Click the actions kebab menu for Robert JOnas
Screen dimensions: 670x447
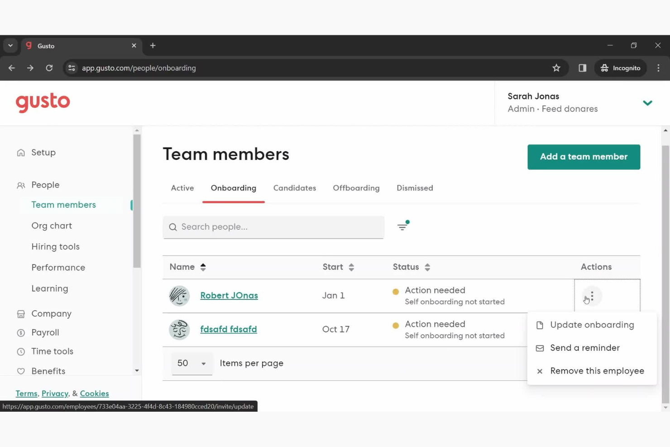pyautogui.click(x=591, y=295)
